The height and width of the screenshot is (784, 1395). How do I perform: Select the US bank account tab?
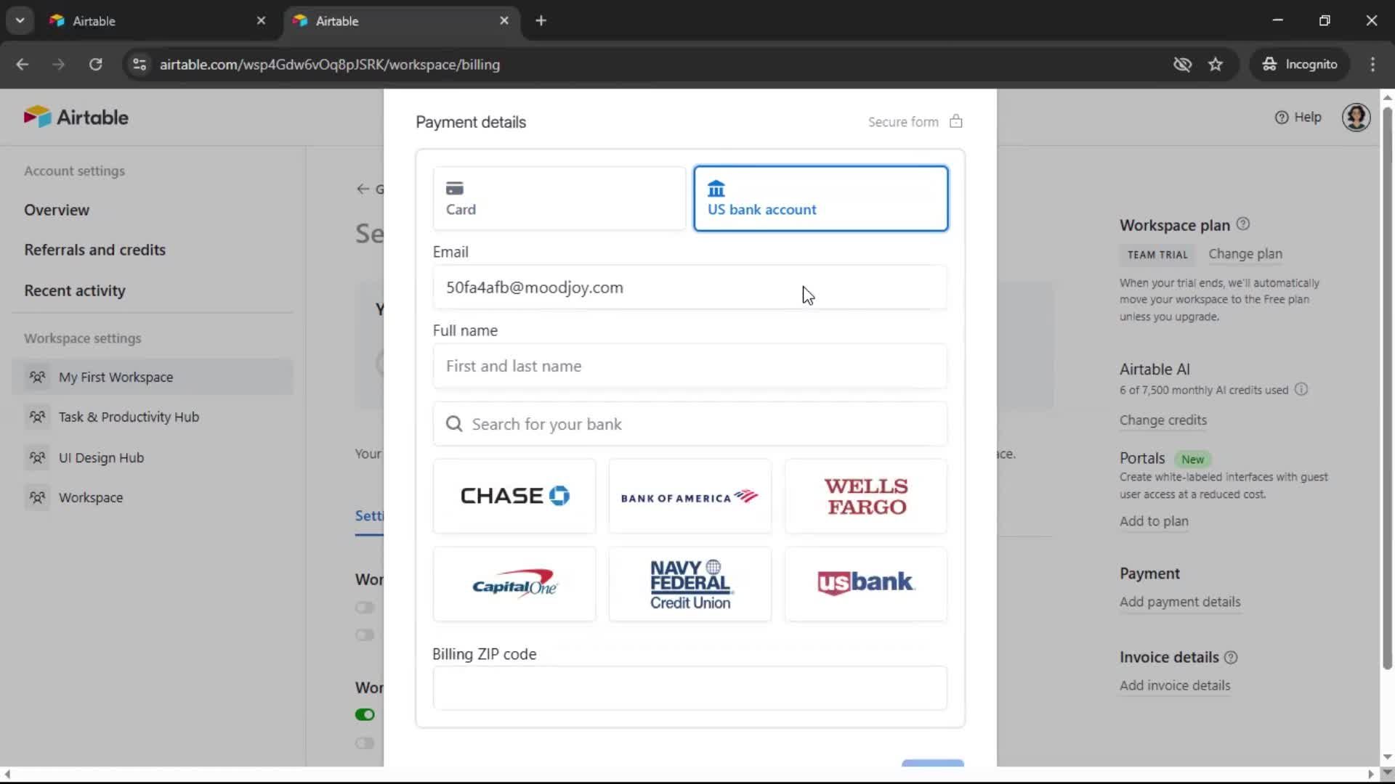click(x=820, y=198)
